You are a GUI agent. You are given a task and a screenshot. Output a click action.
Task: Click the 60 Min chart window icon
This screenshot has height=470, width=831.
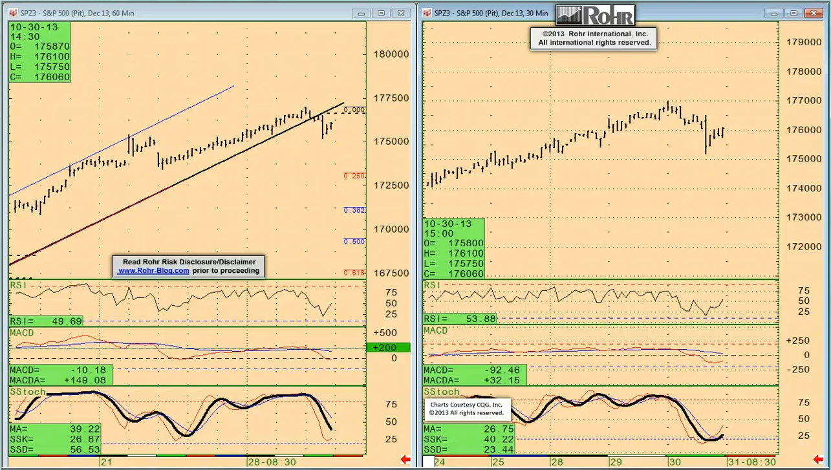(x=13, y=13)
